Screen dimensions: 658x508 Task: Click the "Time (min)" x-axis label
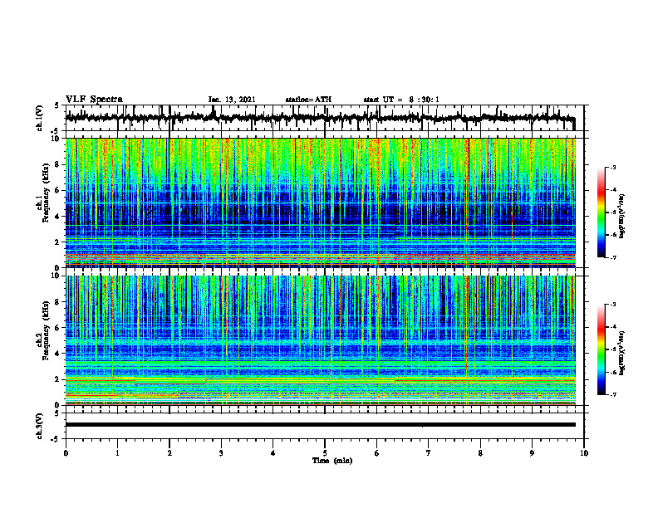332,461
